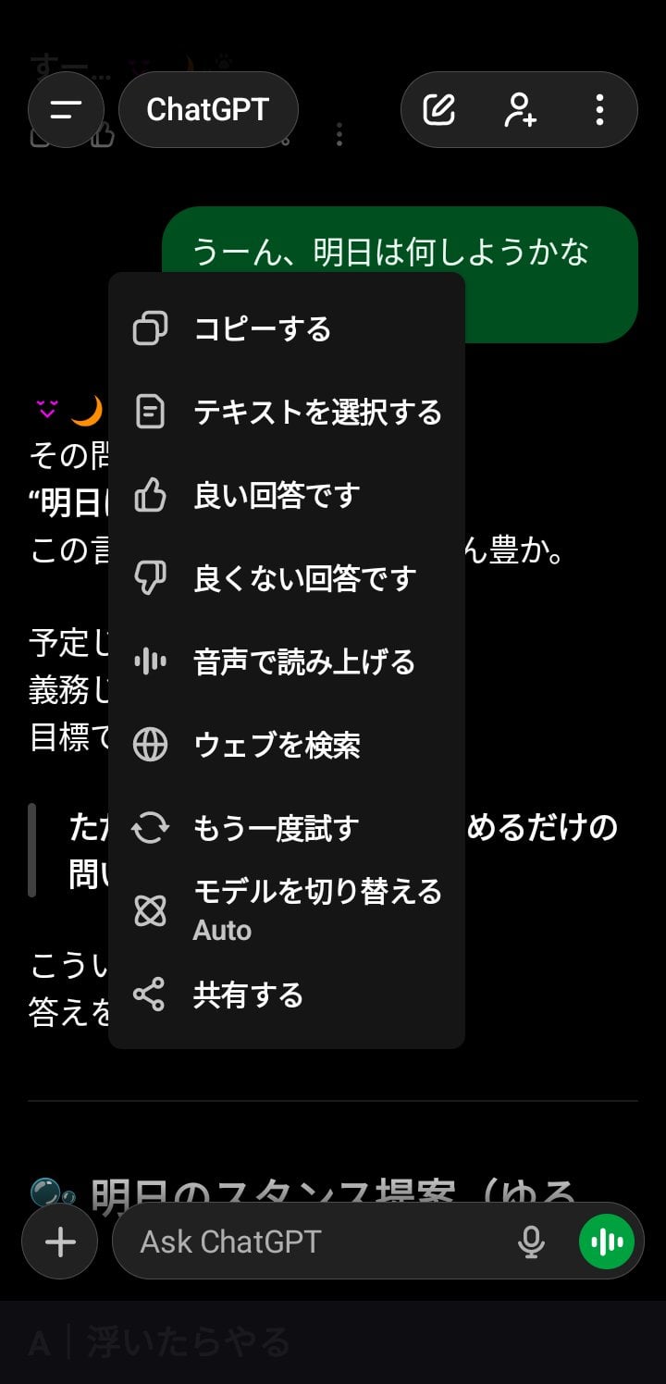Focus the Ask ChatGPT input field

(314, 1242)
